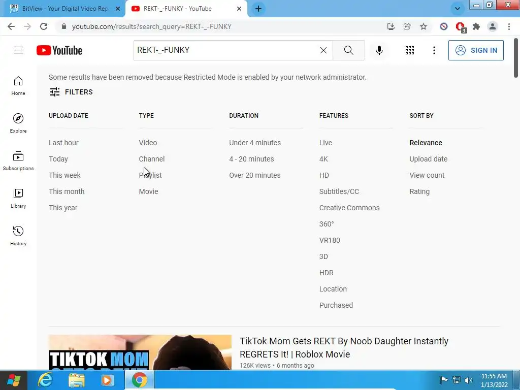The image size is (520, 390).
Task: Go back with the browser arrow
Action: tap(11, 26)
